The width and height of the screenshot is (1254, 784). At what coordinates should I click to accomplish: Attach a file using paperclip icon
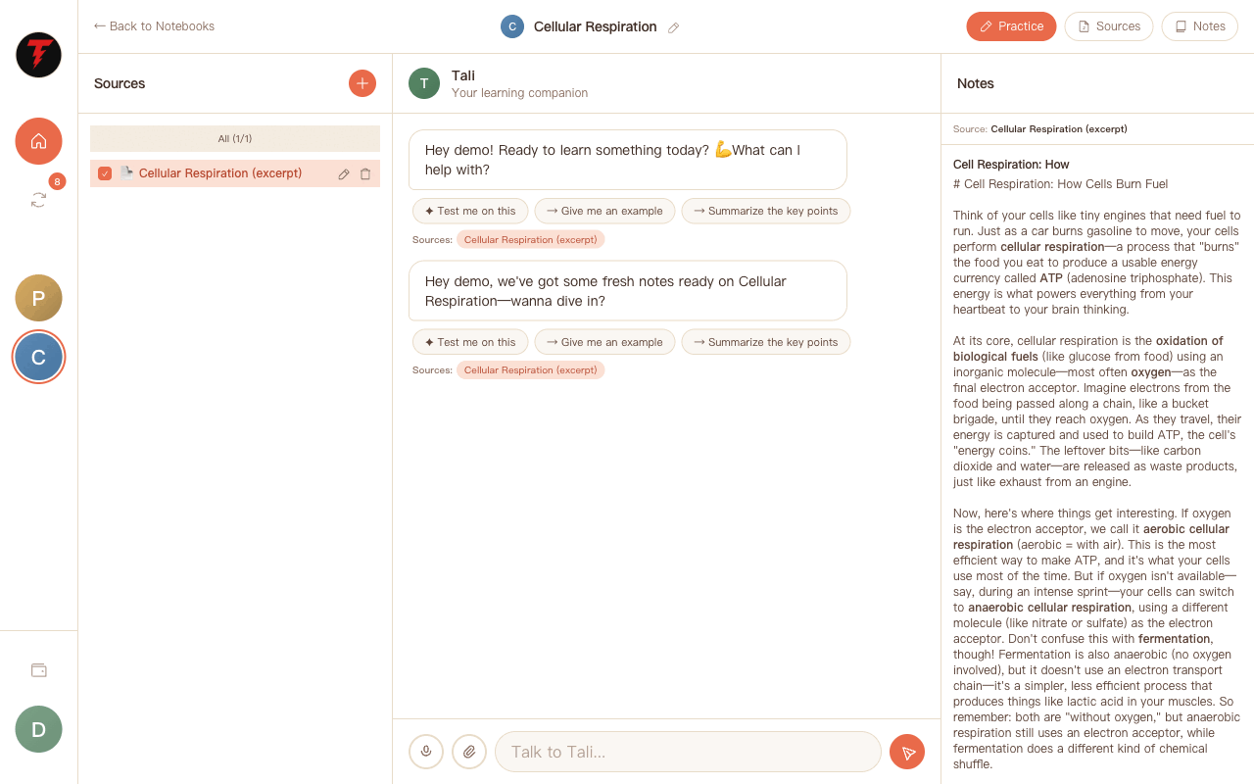click(469, 752)
